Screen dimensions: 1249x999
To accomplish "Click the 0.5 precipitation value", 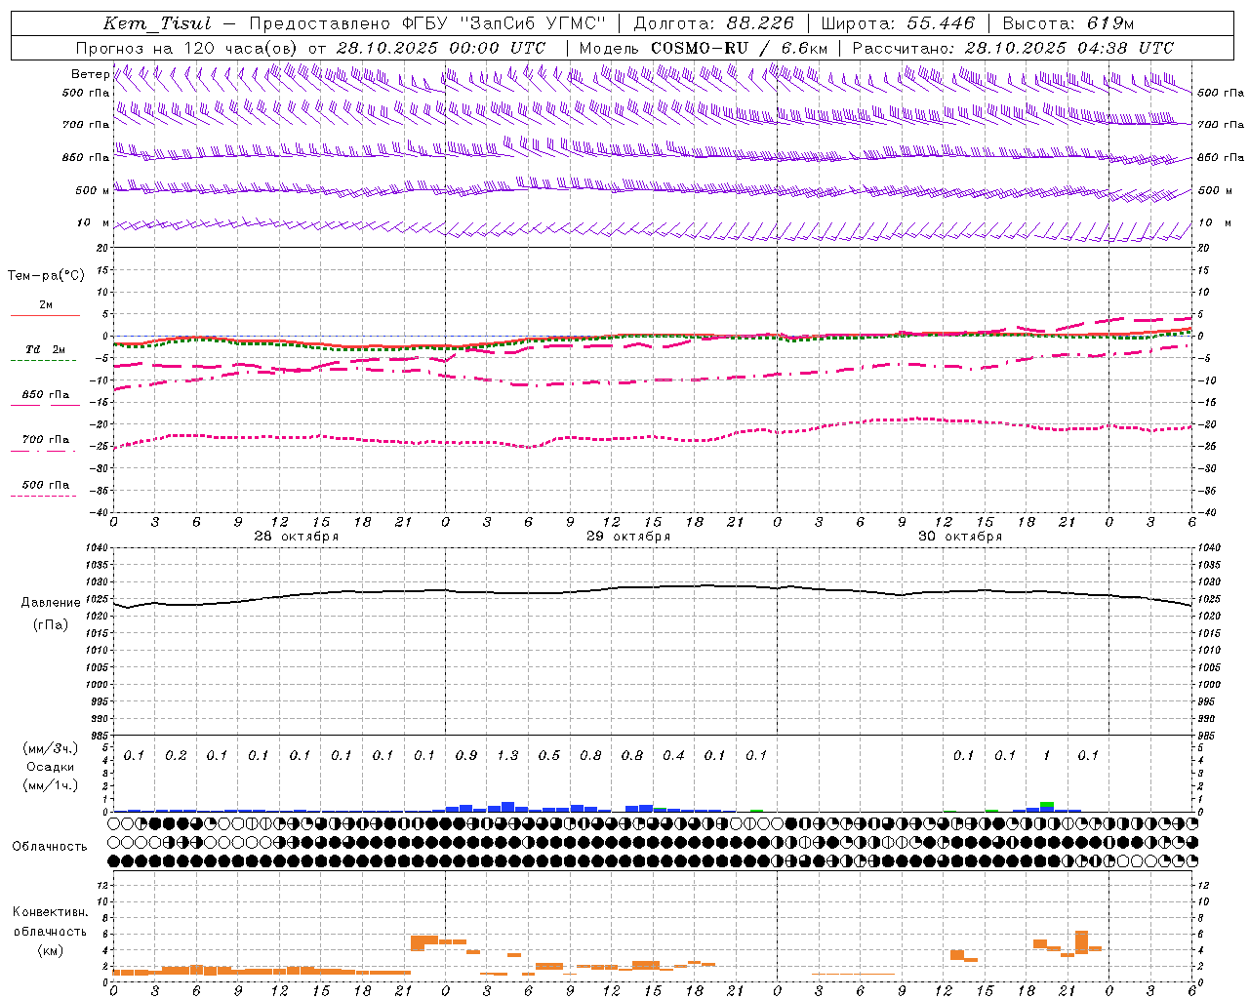I will click(549, 756).
